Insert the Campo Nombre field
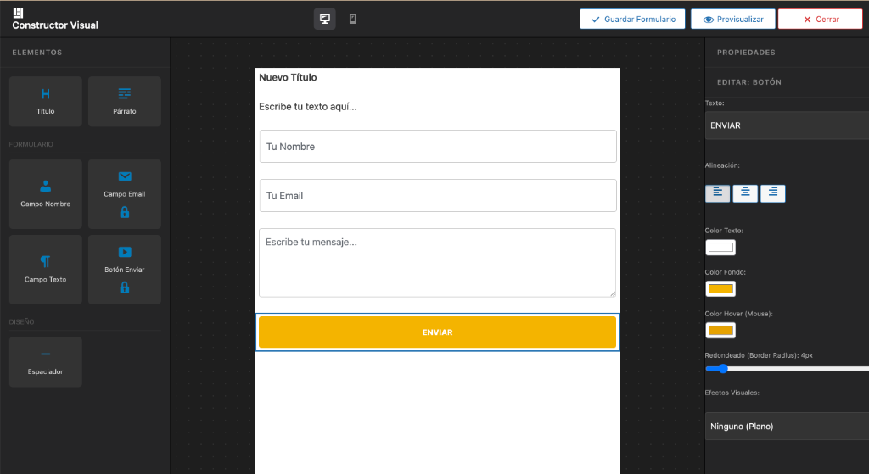869x474 pixels. [45, 194]
